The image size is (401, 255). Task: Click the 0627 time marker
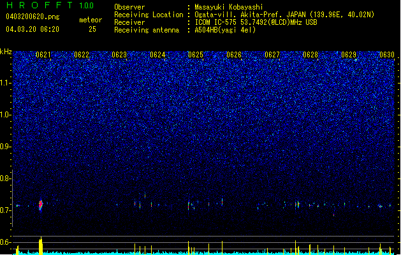pyautogui.click(x=272, y=55)
